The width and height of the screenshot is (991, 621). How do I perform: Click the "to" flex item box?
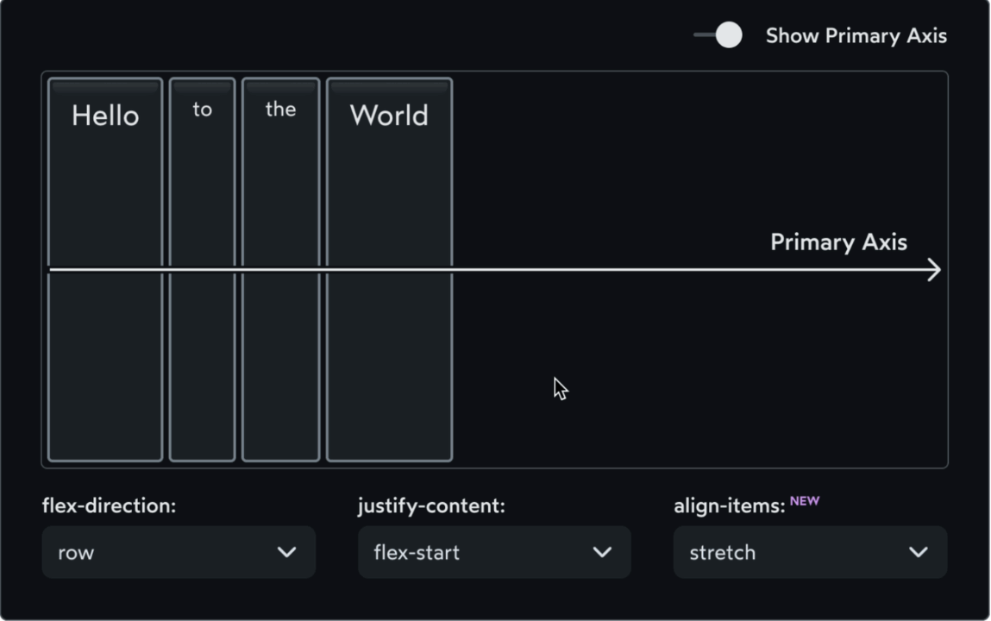[202, 190]
